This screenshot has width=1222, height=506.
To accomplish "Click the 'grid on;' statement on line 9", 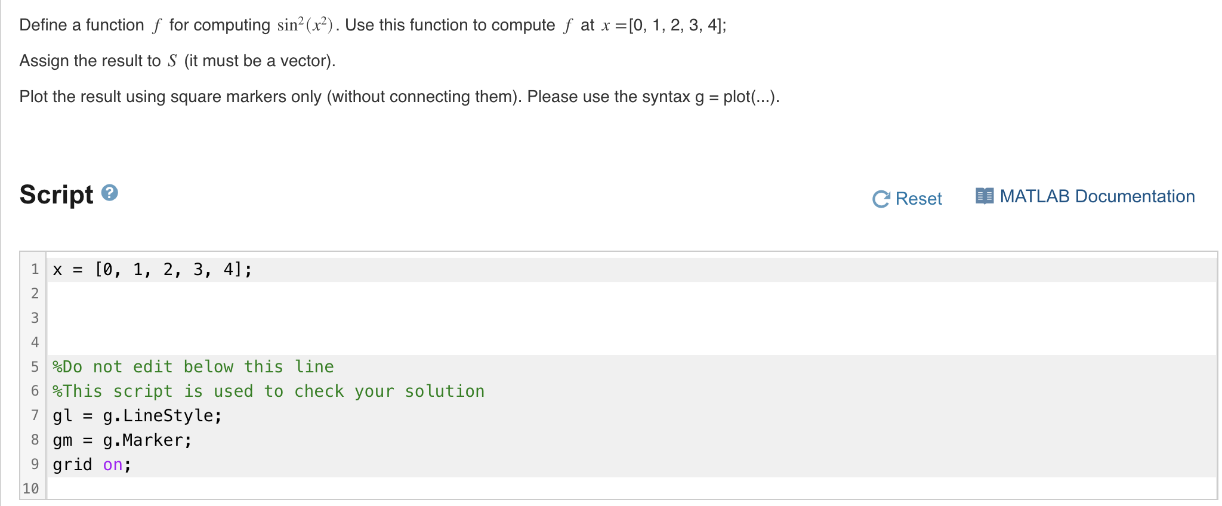I will coord(91,464).
